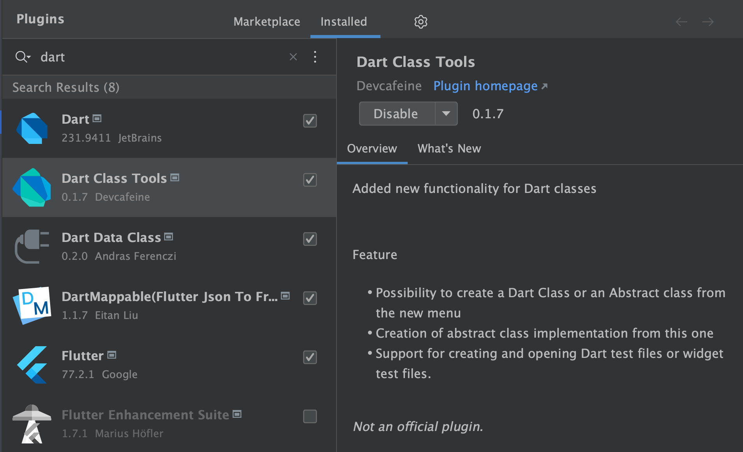Screen dimensions: 743x452
Task: Click the Flutter Enhancement Suite UFO icon
Action: 32,424
